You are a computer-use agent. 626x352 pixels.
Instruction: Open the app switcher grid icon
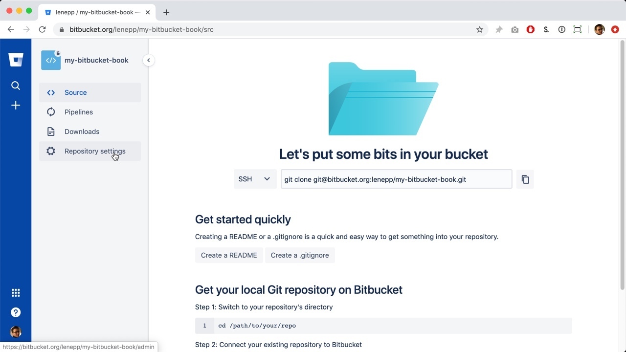(x=16, y=293)
